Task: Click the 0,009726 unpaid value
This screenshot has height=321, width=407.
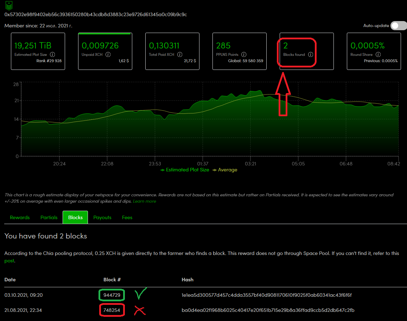Action: tap(100, 46)
